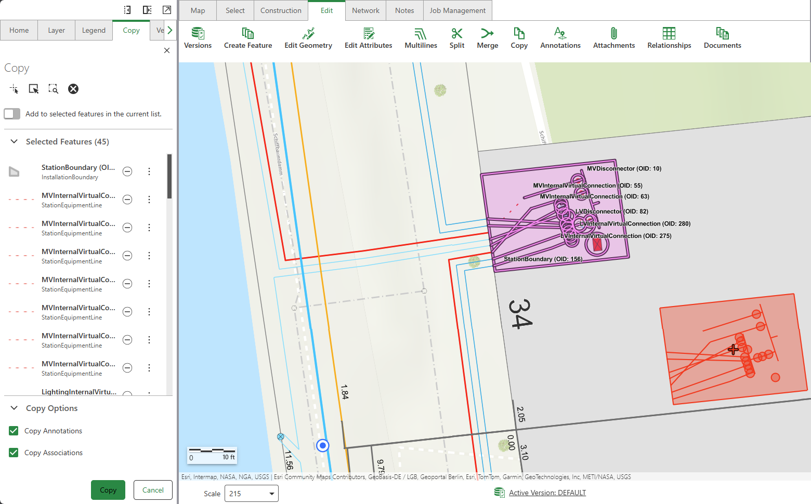Open the Network tab
This screenshot has width=811, height=504.
coord(365,10)
